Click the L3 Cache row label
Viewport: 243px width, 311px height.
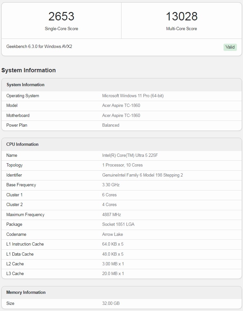click(x=15, y=273)
